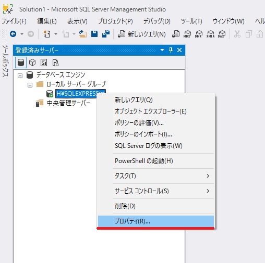Collapse the データベース エンジン tree node
The width and height of the screenshot is (265, 263).
(x=20, y=76)
